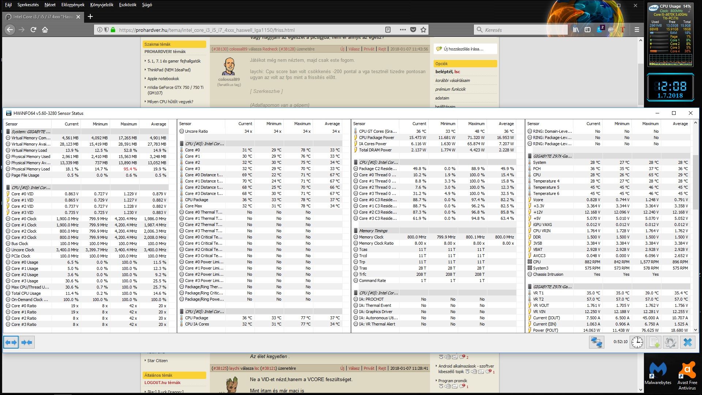Screen dimensions: 702x395
Task: Open HWiNFO sensor settings gear
Action: [670, 342]
